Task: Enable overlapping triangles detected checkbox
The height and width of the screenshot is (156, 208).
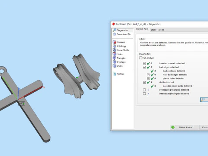Action: click(x=144, y=90)
